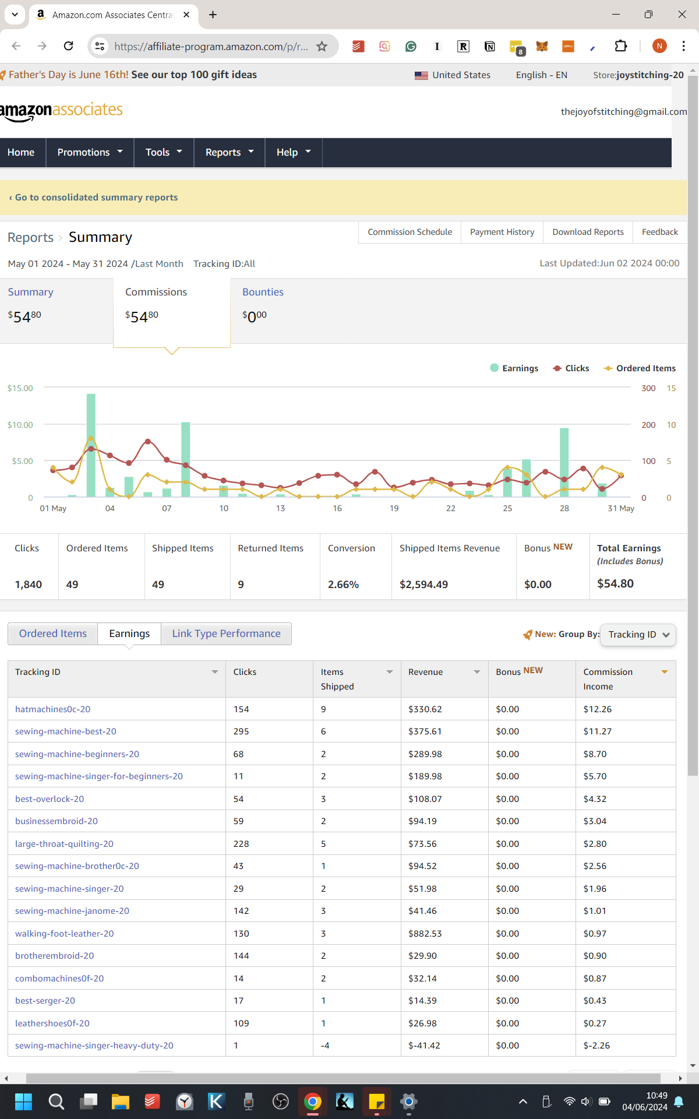699x1119 pixels.
Task: Open the Readwise R extension
Action: point(463,46)
